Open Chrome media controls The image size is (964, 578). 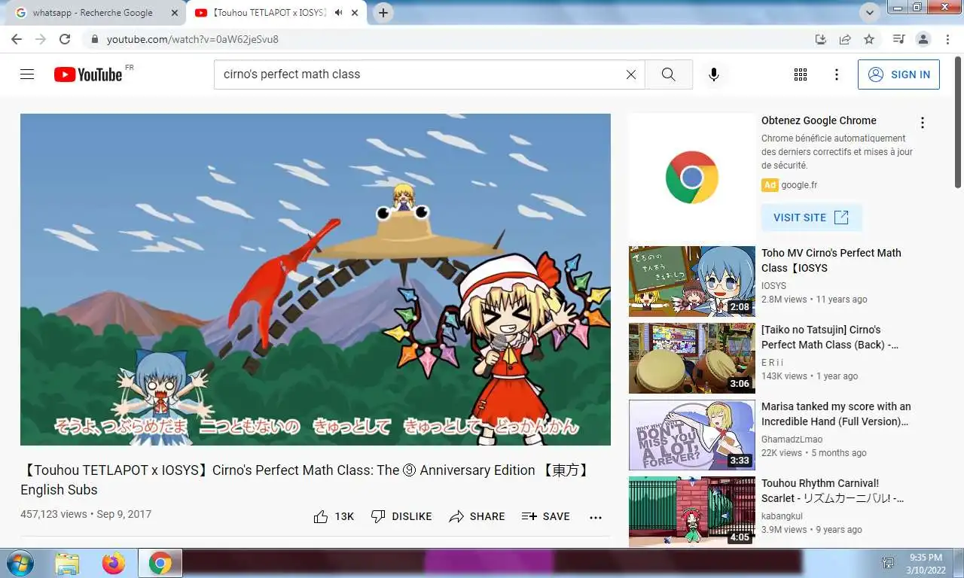tap(898, 39)
